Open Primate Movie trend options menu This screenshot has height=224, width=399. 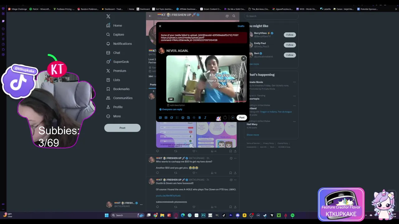coord(294,82)
